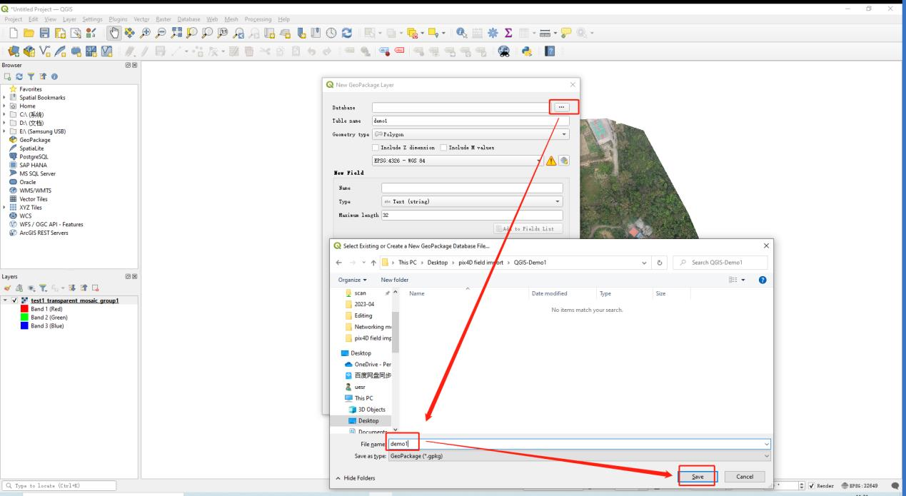
Task: Open the Geometry type dropdown
Action: click(x=471, y=134)
